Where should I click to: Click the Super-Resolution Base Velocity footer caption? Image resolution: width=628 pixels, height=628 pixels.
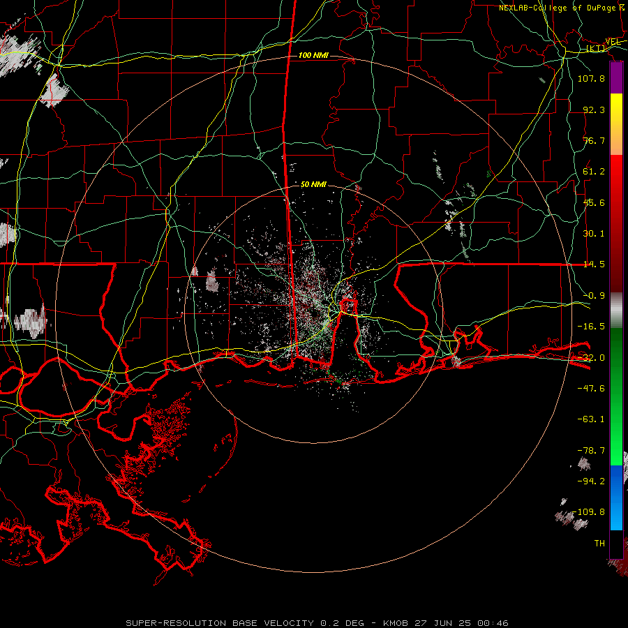pyautogui.click(x=317, y=623)
